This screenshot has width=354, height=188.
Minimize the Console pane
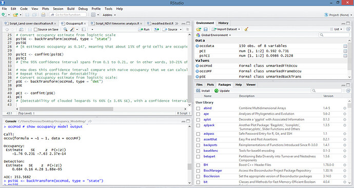[184, 121]
